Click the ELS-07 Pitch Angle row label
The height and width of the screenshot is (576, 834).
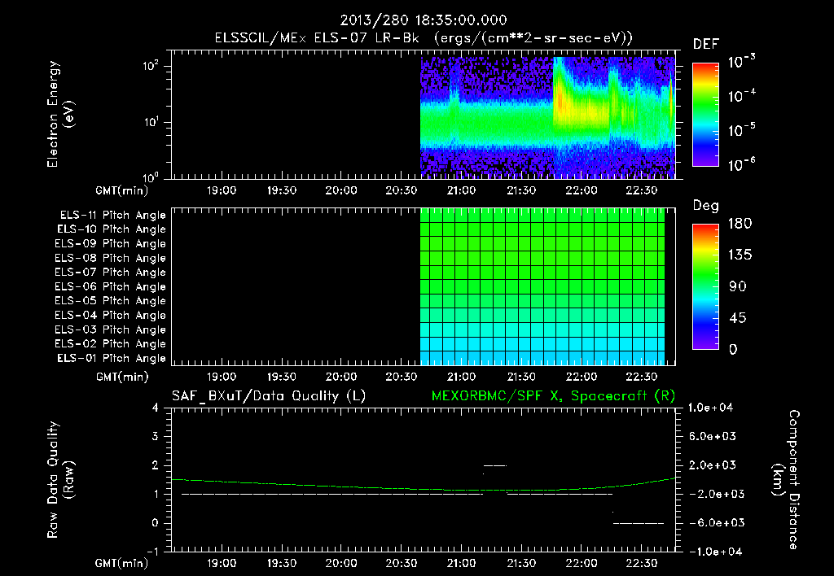point(111,273)
